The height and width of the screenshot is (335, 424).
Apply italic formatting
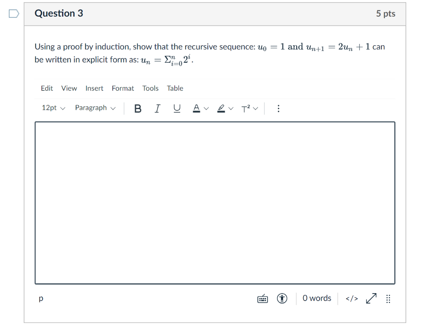tap(157, 108)
